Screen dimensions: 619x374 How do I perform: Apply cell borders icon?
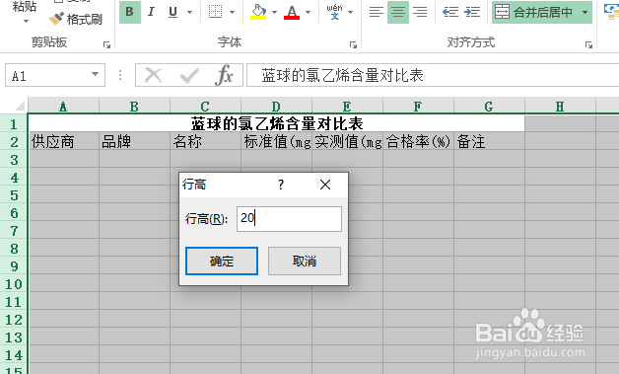click(215, 12)
